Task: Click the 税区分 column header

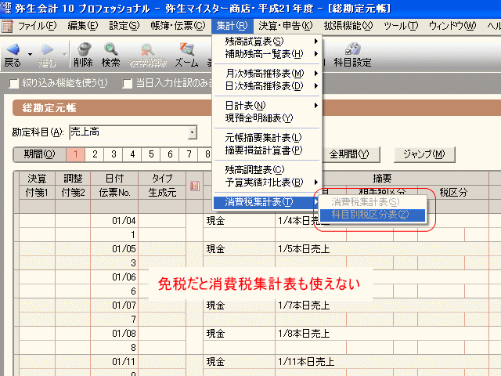Action: pyautogui.click(x=453, y=192)
